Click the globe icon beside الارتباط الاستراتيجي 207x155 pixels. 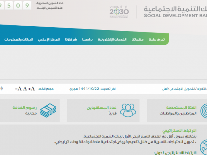(203, 147)
